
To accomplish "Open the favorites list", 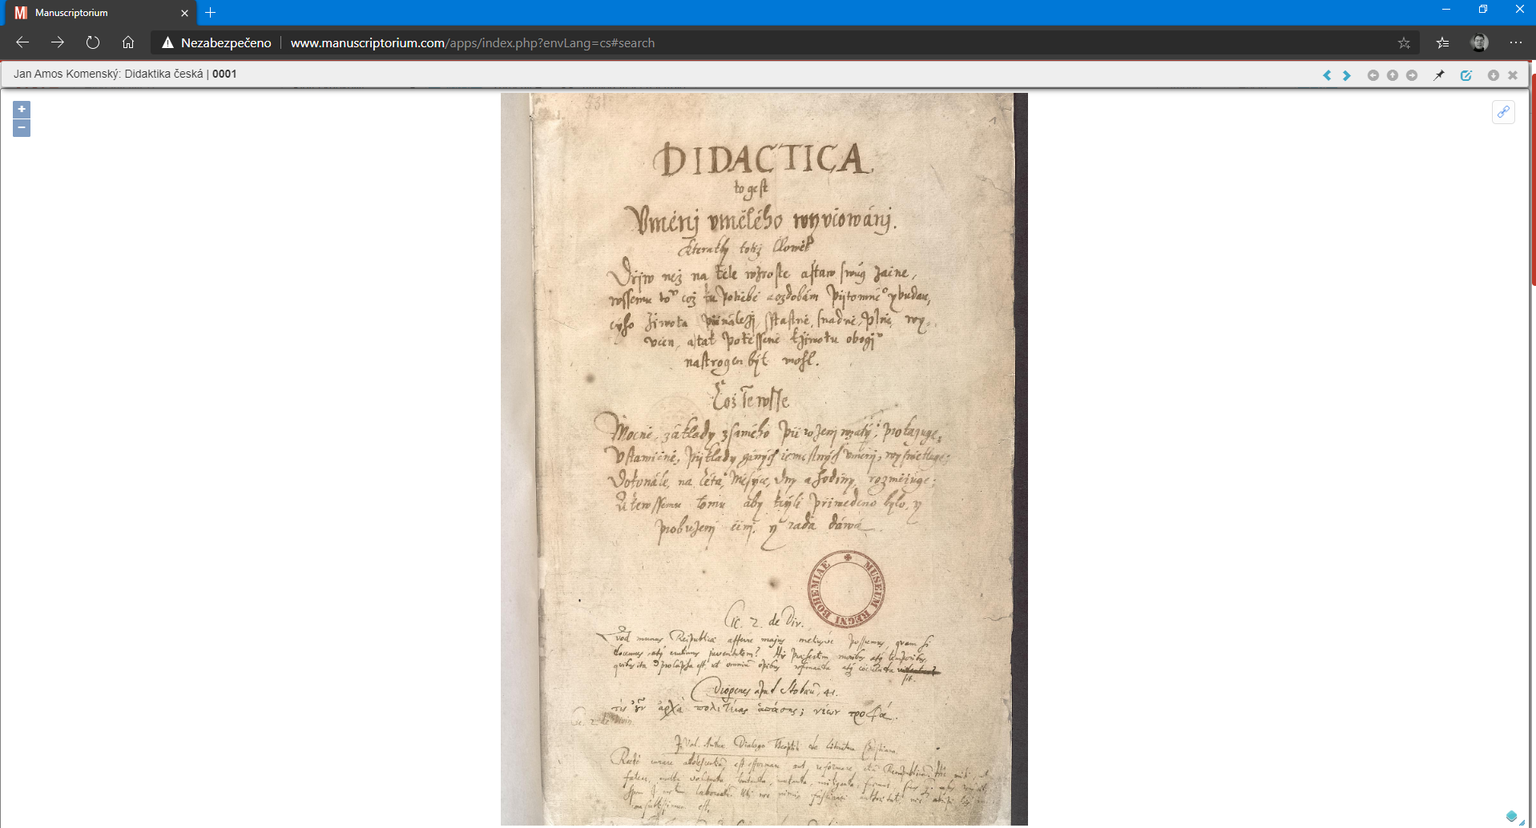I will click(x=1442, y=42).
